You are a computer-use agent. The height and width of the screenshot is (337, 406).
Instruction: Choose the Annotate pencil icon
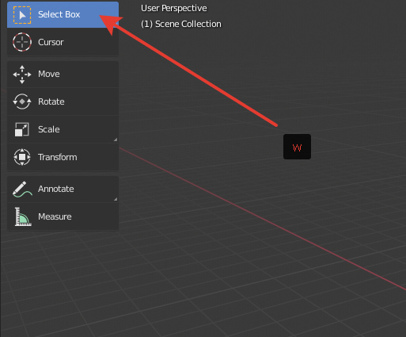[x=22, y=190]
